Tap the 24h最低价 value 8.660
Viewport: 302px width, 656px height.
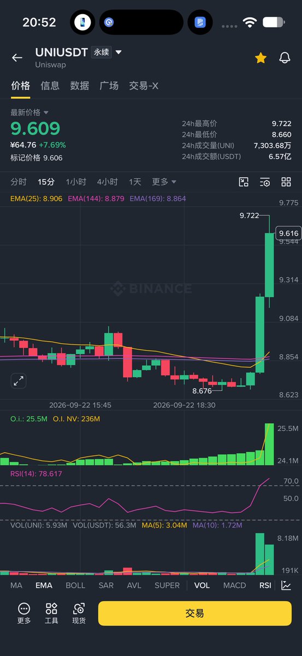[282, 134]
